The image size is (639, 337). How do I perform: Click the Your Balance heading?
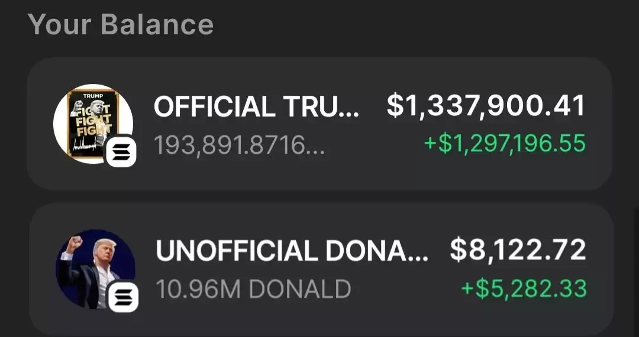coord(121,24)
